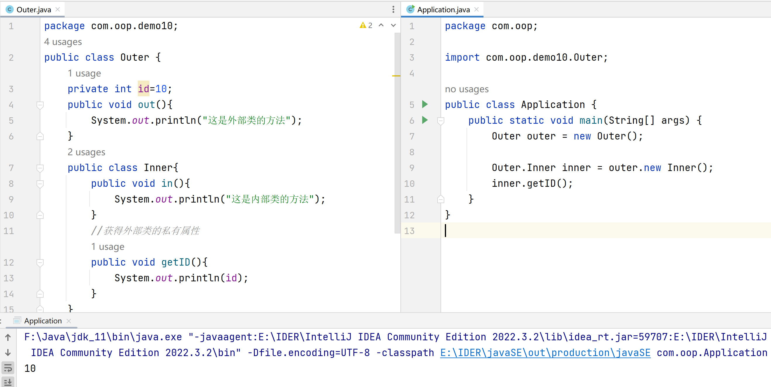Collapse the out() method fold
Screen dimensions: 771x387
point(40,105)
